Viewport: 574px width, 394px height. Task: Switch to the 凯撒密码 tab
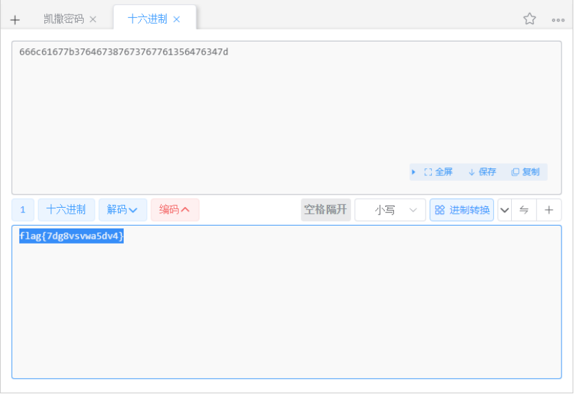point(64,19)
